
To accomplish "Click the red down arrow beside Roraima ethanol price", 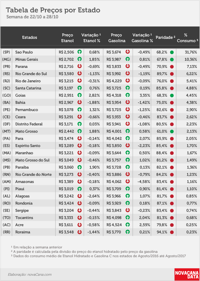I will point(79,232).
